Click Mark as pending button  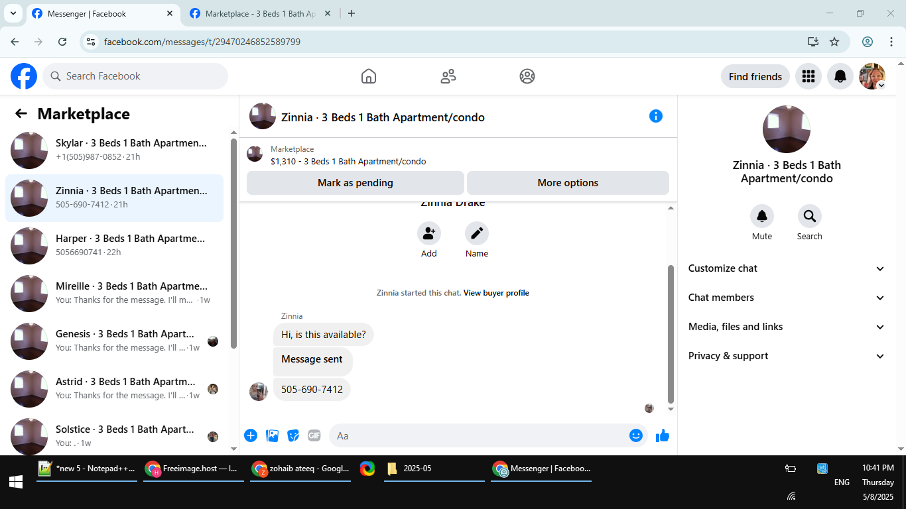click(356, 183)
